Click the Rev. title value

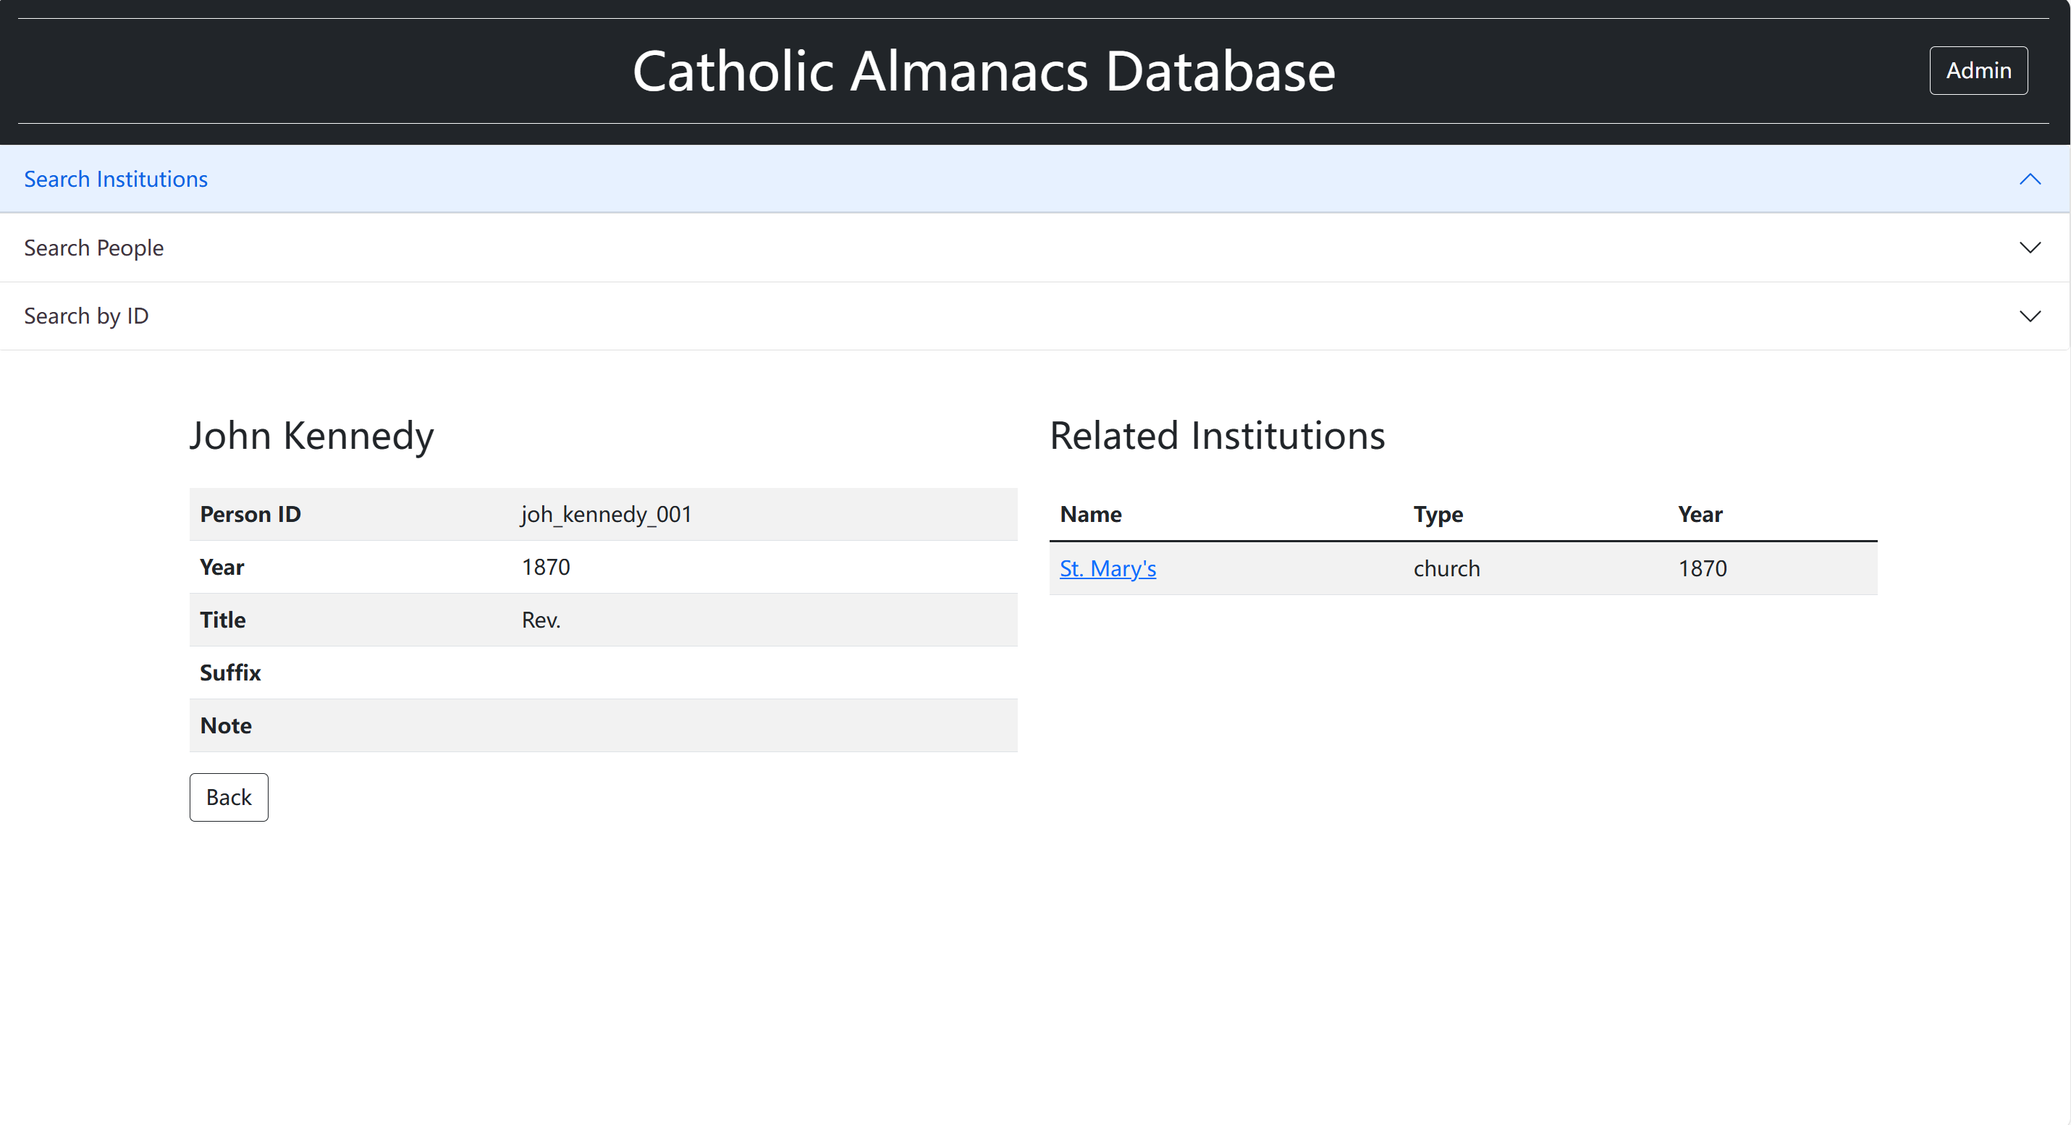[x=541, y=620]
